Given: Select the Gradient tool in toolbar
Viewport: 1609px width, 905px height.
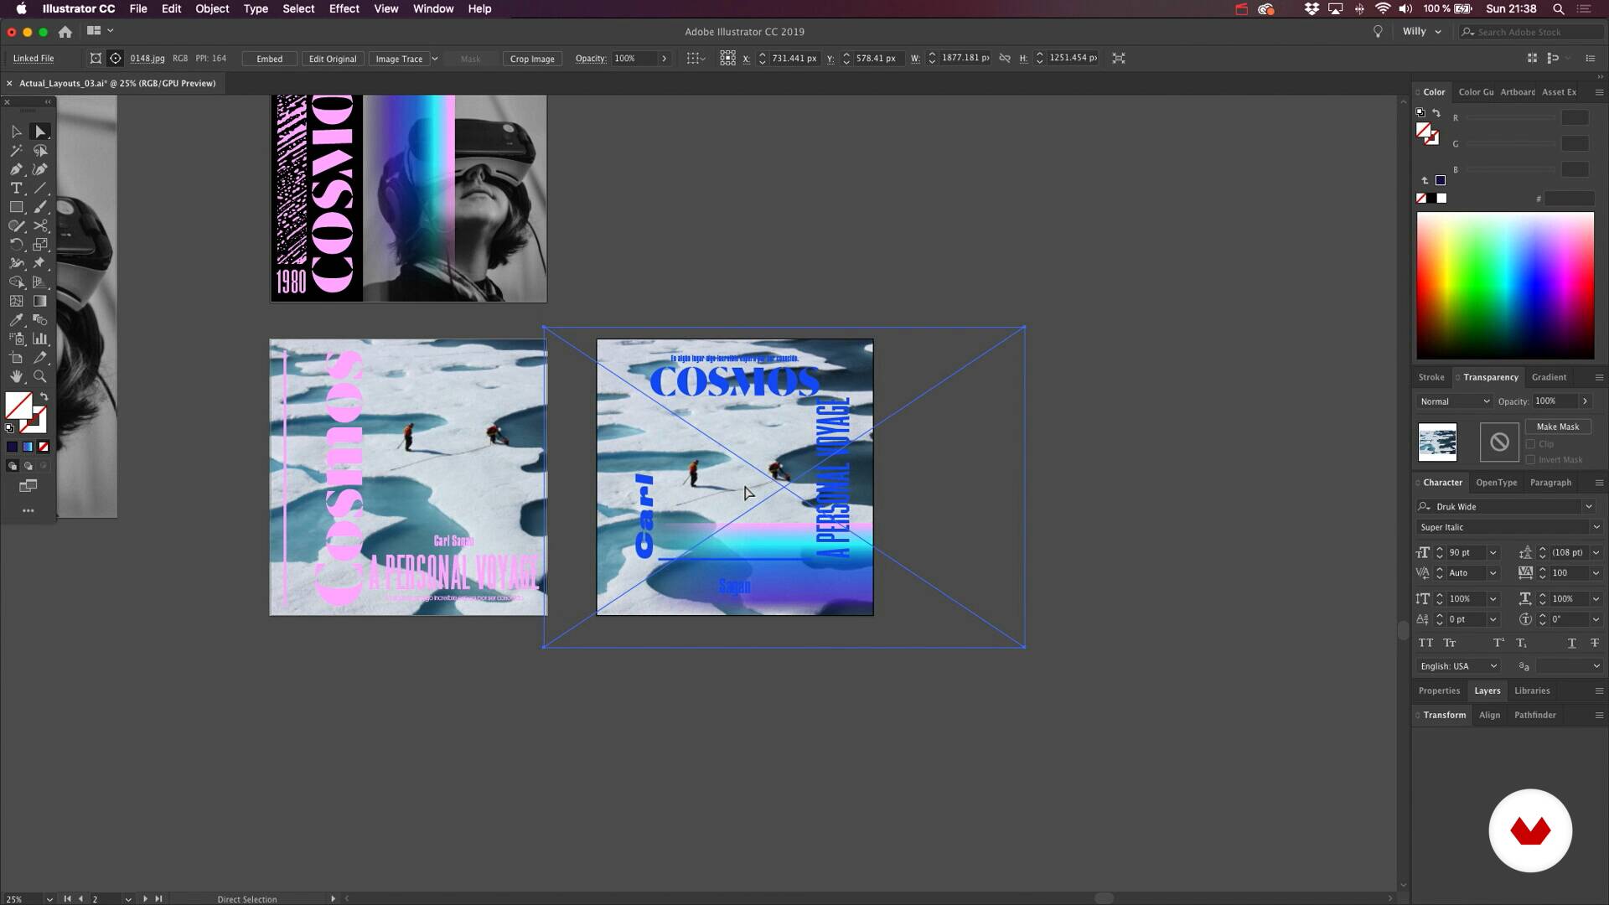Looking at the screenshot, I should point(39,301).
